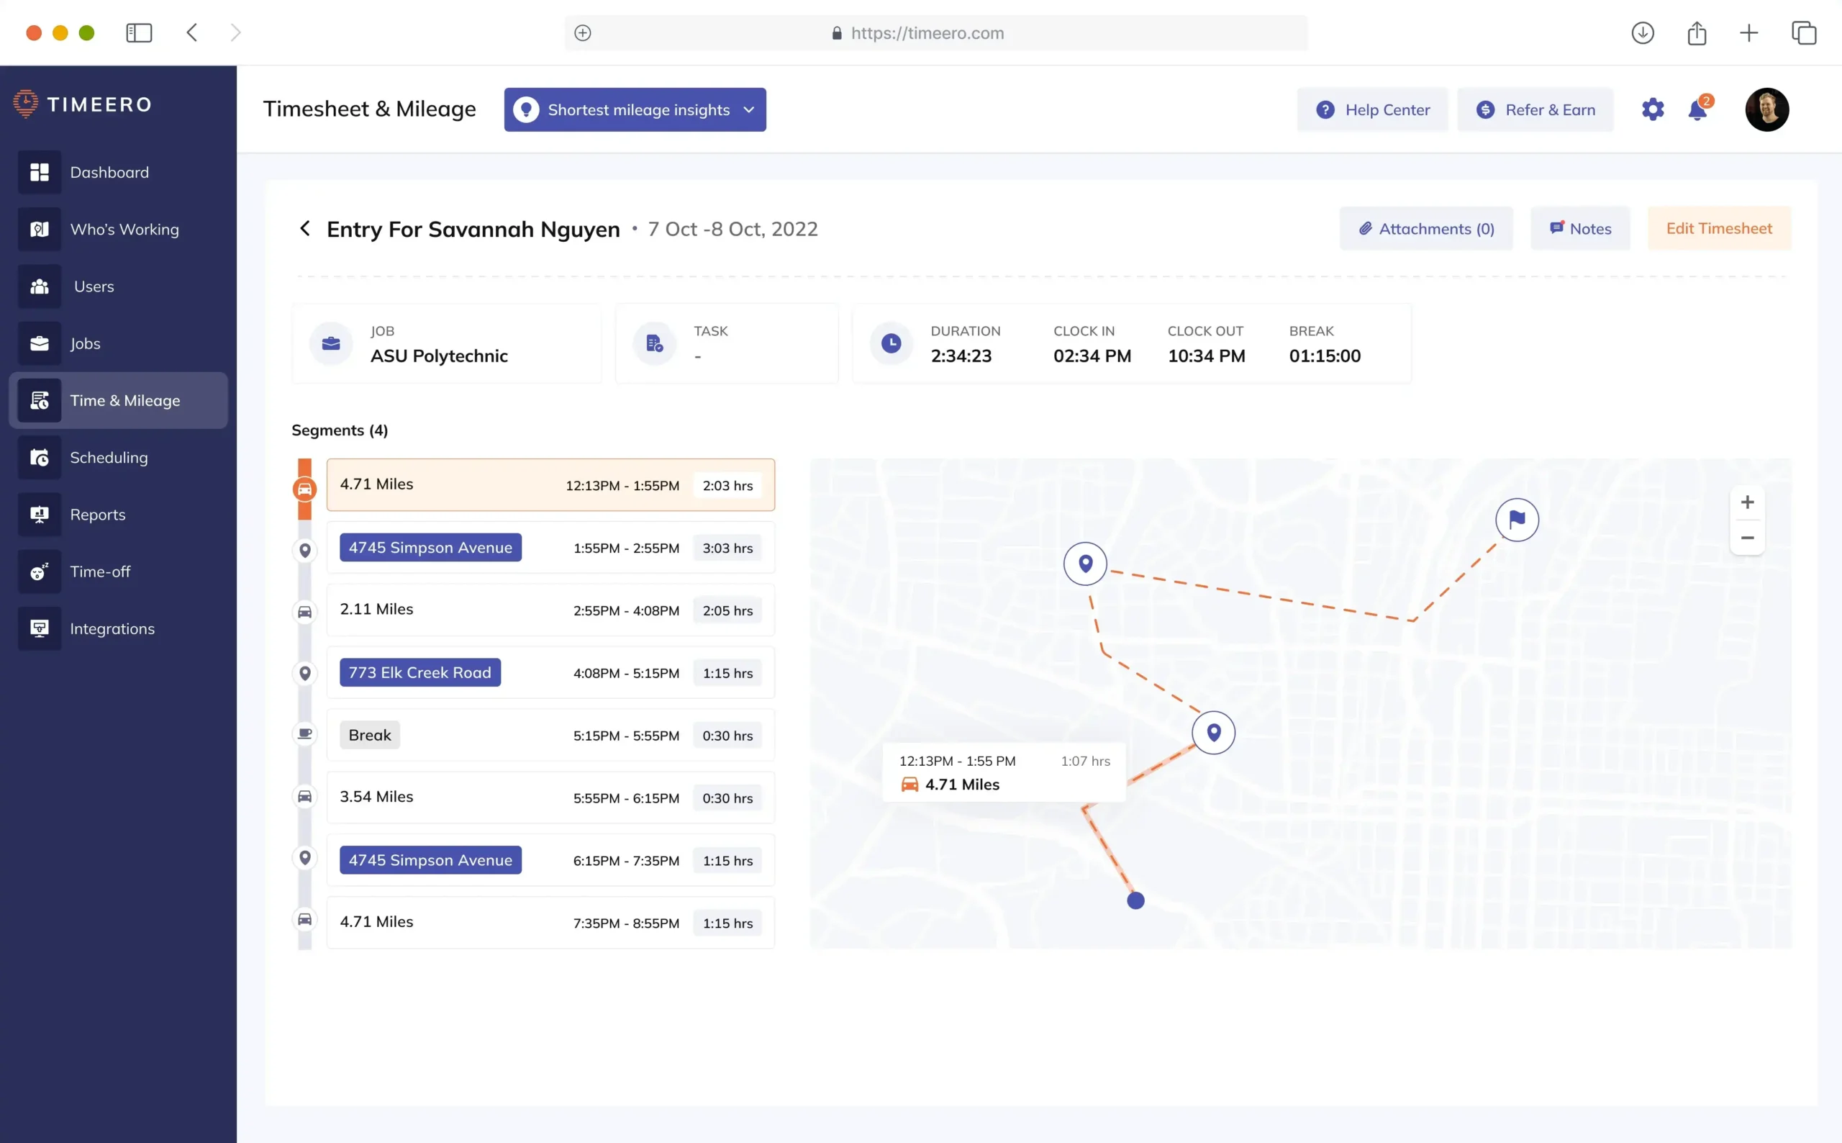Open the notifications bell
The height and width of the screenshot is (1143, 1842).
(x=1697, y=109)
